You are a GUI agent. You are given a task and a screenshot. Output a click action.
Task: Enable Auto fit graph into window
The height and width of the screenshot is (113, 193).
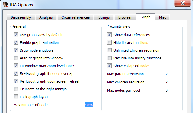(16, 58)
